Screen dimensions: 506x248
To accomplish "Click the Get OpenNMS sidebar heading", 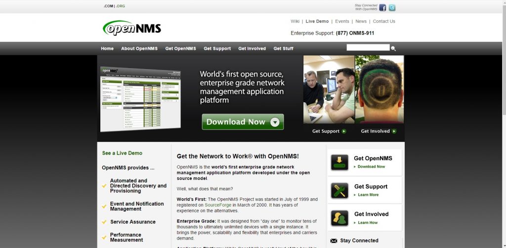I will 373,158.
